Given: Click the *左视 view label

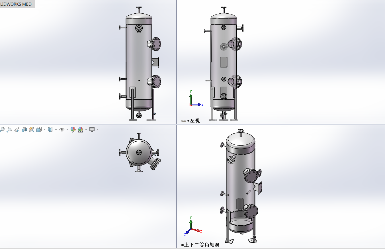Looking at the screenshot, I should (193, 121).
